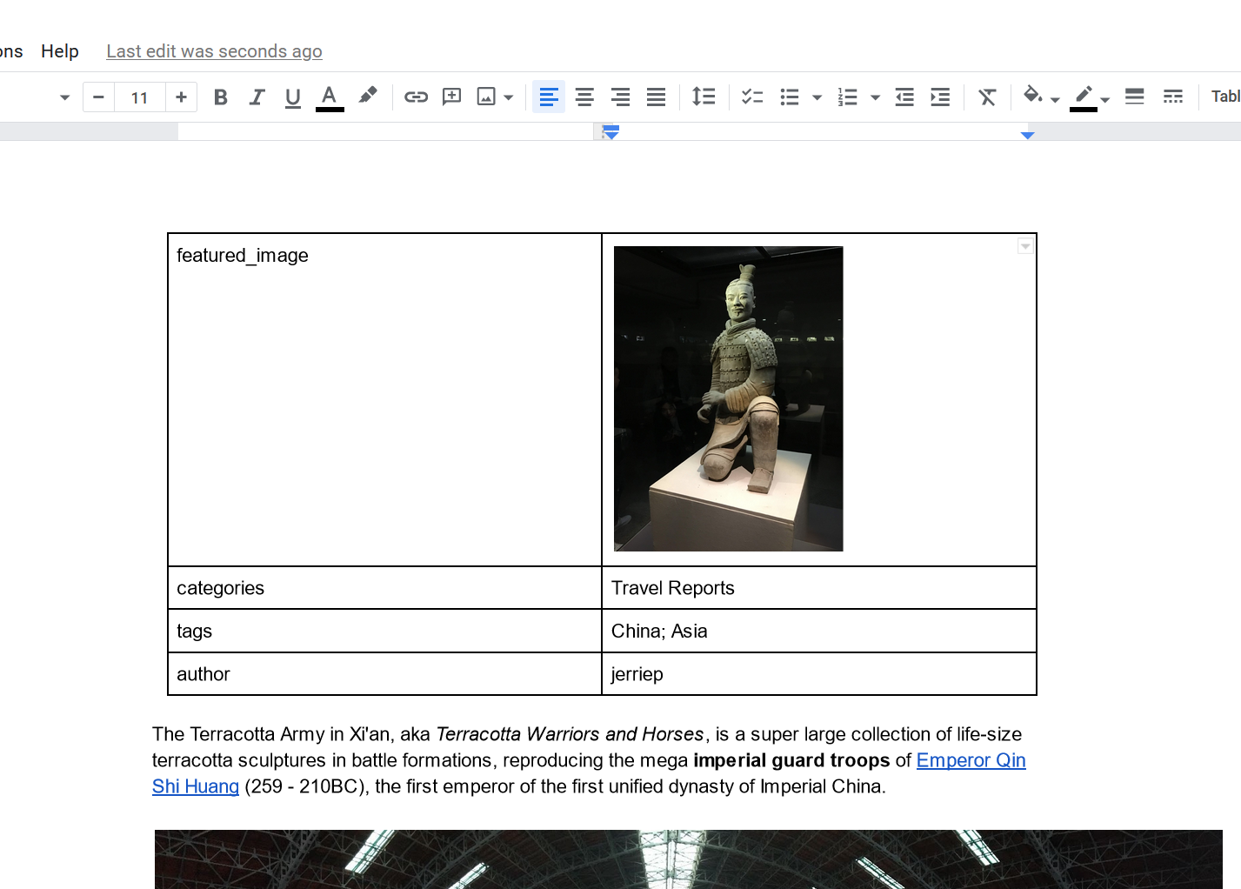Expand the border color dropdown arrow
1241x889 pixels.
1104,100
